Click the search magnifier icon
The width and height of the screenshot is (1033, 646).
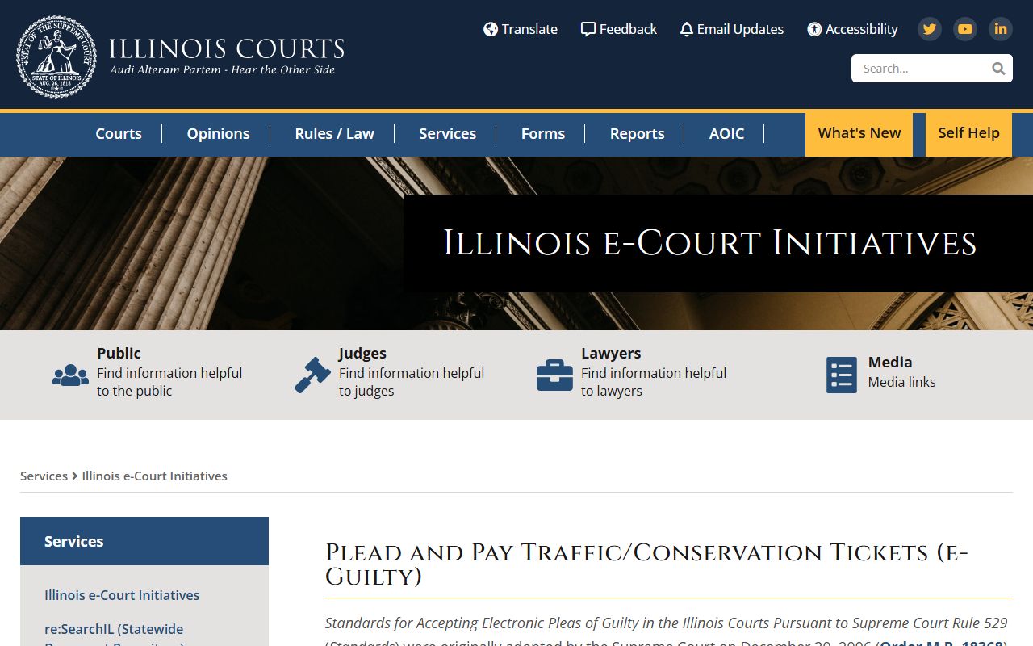click(998, 69)
